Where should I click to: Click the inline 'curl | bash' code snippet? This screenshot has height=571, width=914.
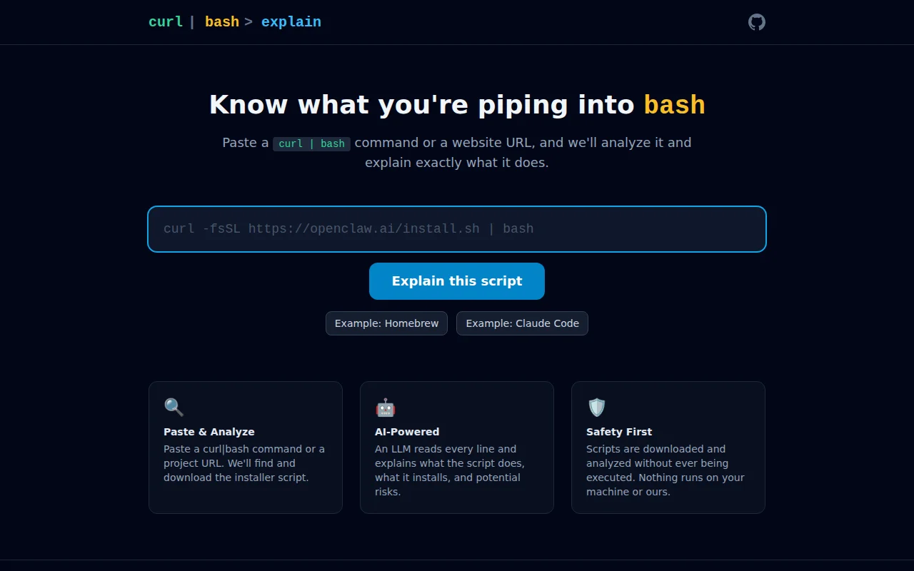click(x=312, y=143)
